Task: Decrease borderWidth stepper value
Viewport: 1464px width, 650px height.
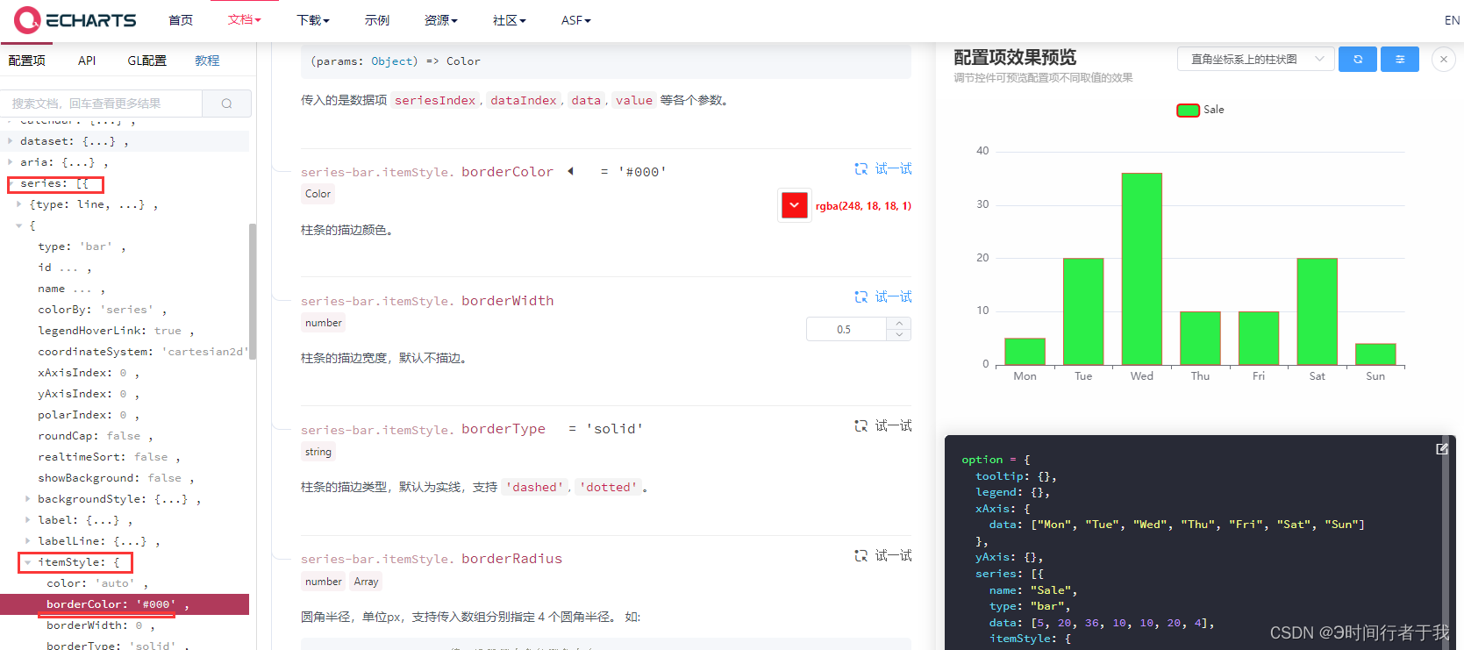Action: coord(899,334)
